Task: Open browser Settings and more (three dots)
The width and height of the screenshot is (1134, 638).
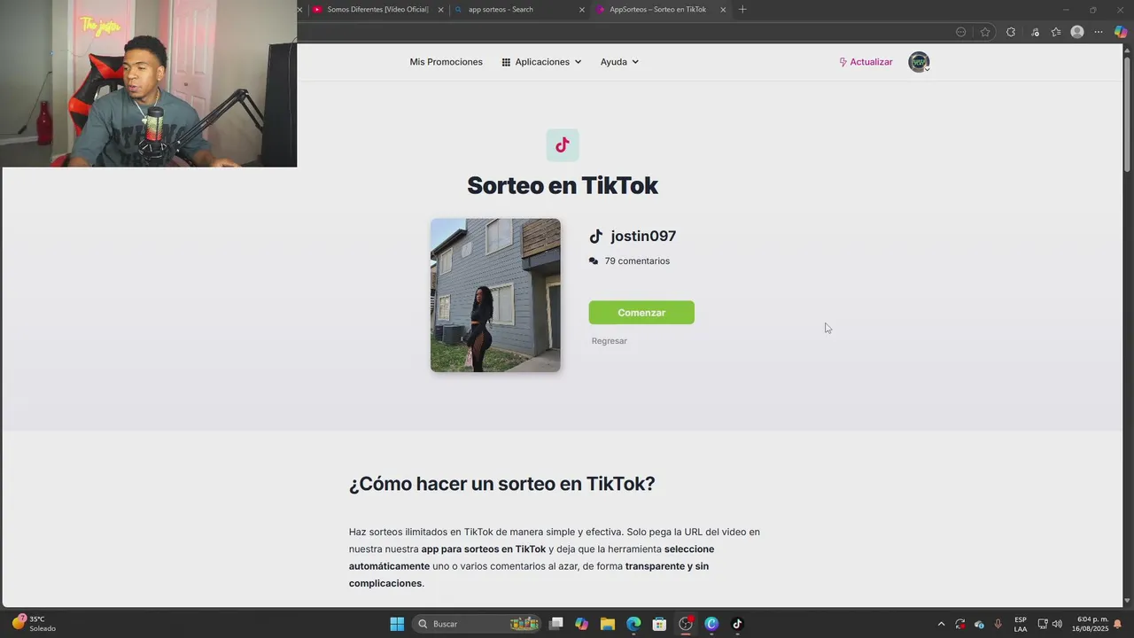Action: (x=1099, y=32)
